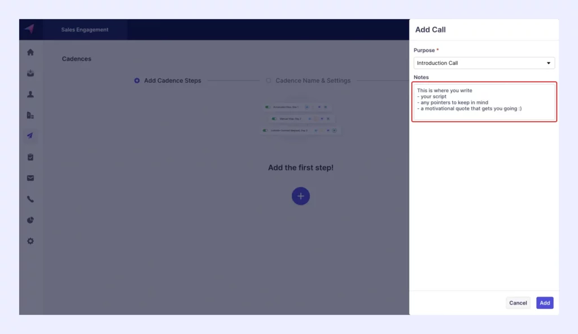Open the Companies building icon

pos(30,115)
